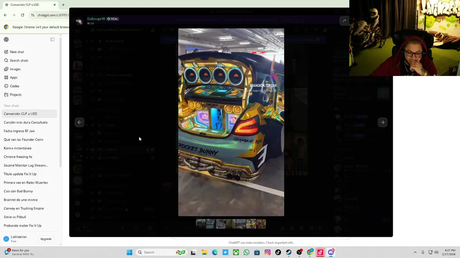460x258 pixels.
Task: Go back in the browser
Action: (5, 15)
